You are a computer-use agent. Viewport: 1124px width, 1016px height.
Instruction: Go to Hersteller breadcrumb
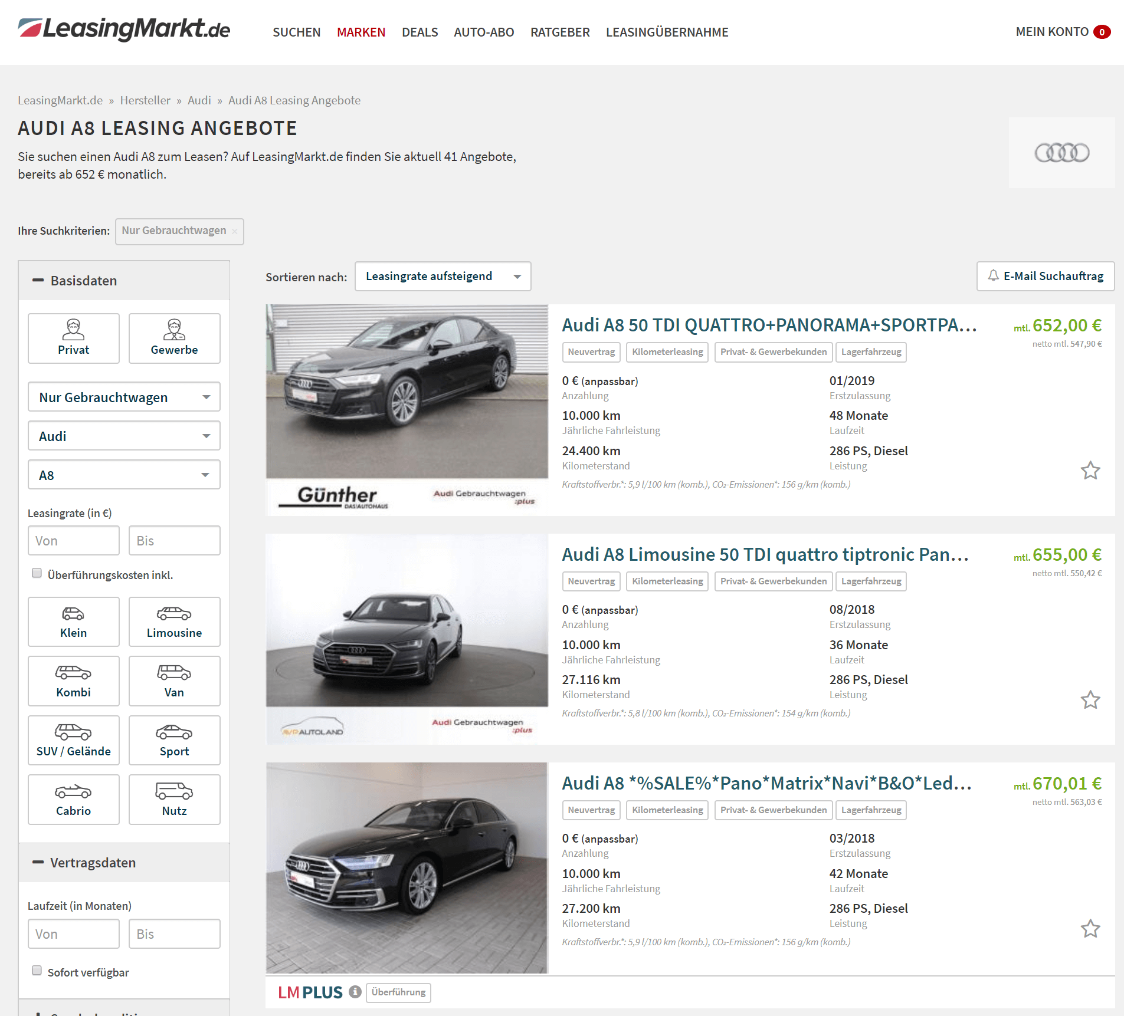(x=145, y=100)
